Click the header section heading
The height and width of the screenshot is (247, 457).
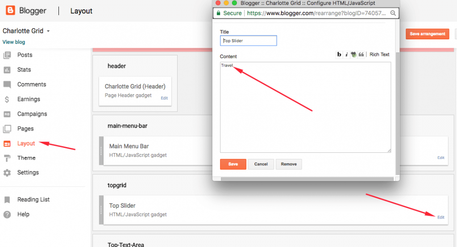pyautogui.click(x=116, y=66)
